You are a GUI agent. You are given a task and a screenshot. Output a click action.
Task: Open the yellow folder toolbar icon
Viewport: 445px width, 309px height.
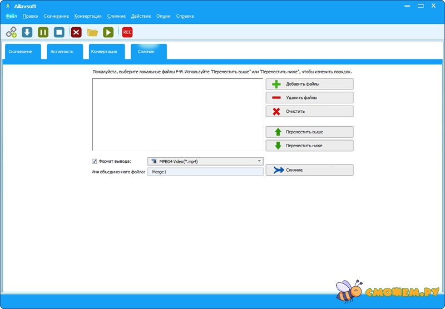coord(92,32)
